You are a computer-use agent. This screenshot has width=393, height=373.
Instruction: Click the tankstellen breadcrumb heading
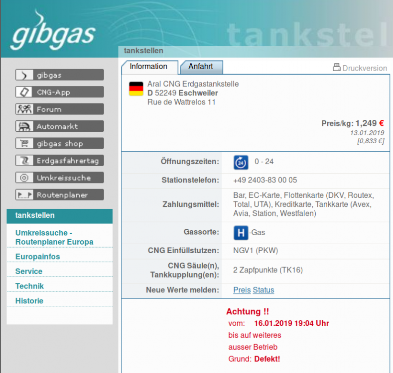[x=143, y=51]
